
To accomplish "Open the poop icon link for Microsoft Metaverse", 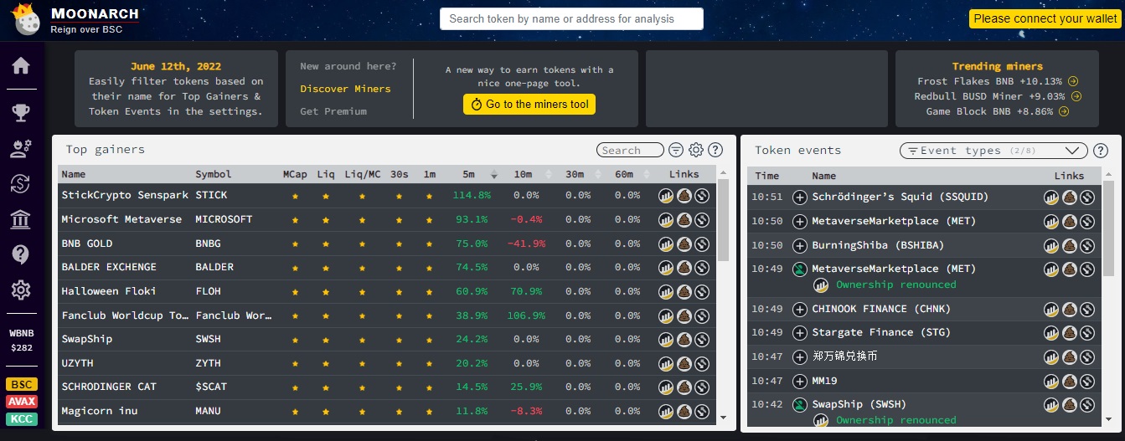I will [x=684, y=220].
